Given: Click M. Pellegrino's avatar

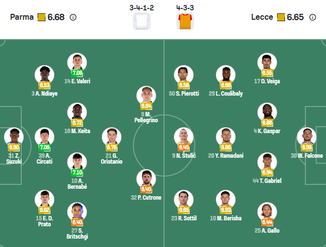Looking at the screenshot, I should [146, 96].
